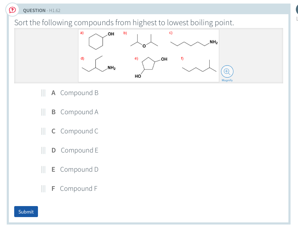Image resolution: width=298 pixels, height=227 pixels.
Task: Select the answer item labeled Compound C
Action: click(x=79, y=131)
